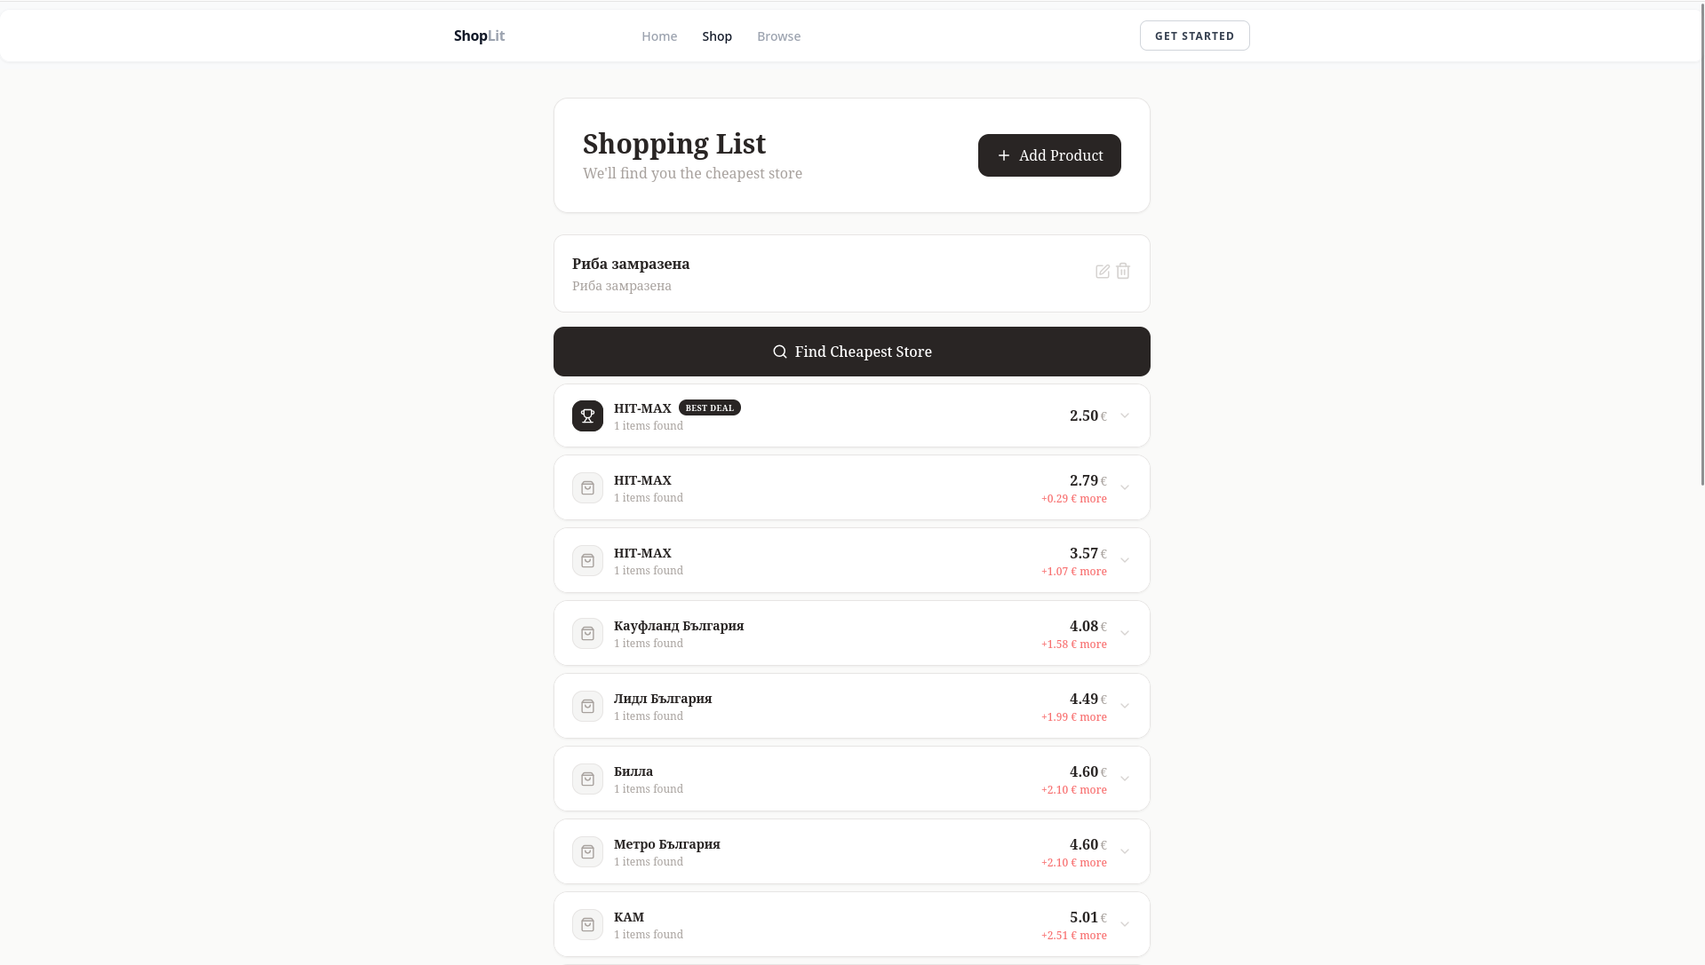Click the trophy icon on the best deal
Image resolution: width=1705 pixels, height=965 pixels.
[x=587, y=415]
